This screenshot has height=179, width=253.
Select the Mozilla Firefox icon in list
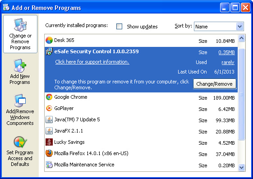(x=49, y=153)
